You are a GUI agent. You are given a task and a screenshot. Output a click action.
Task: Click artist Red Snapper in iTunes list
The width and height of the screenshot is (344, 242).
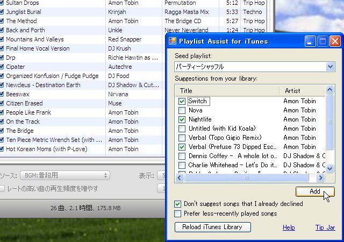[125, 39]
